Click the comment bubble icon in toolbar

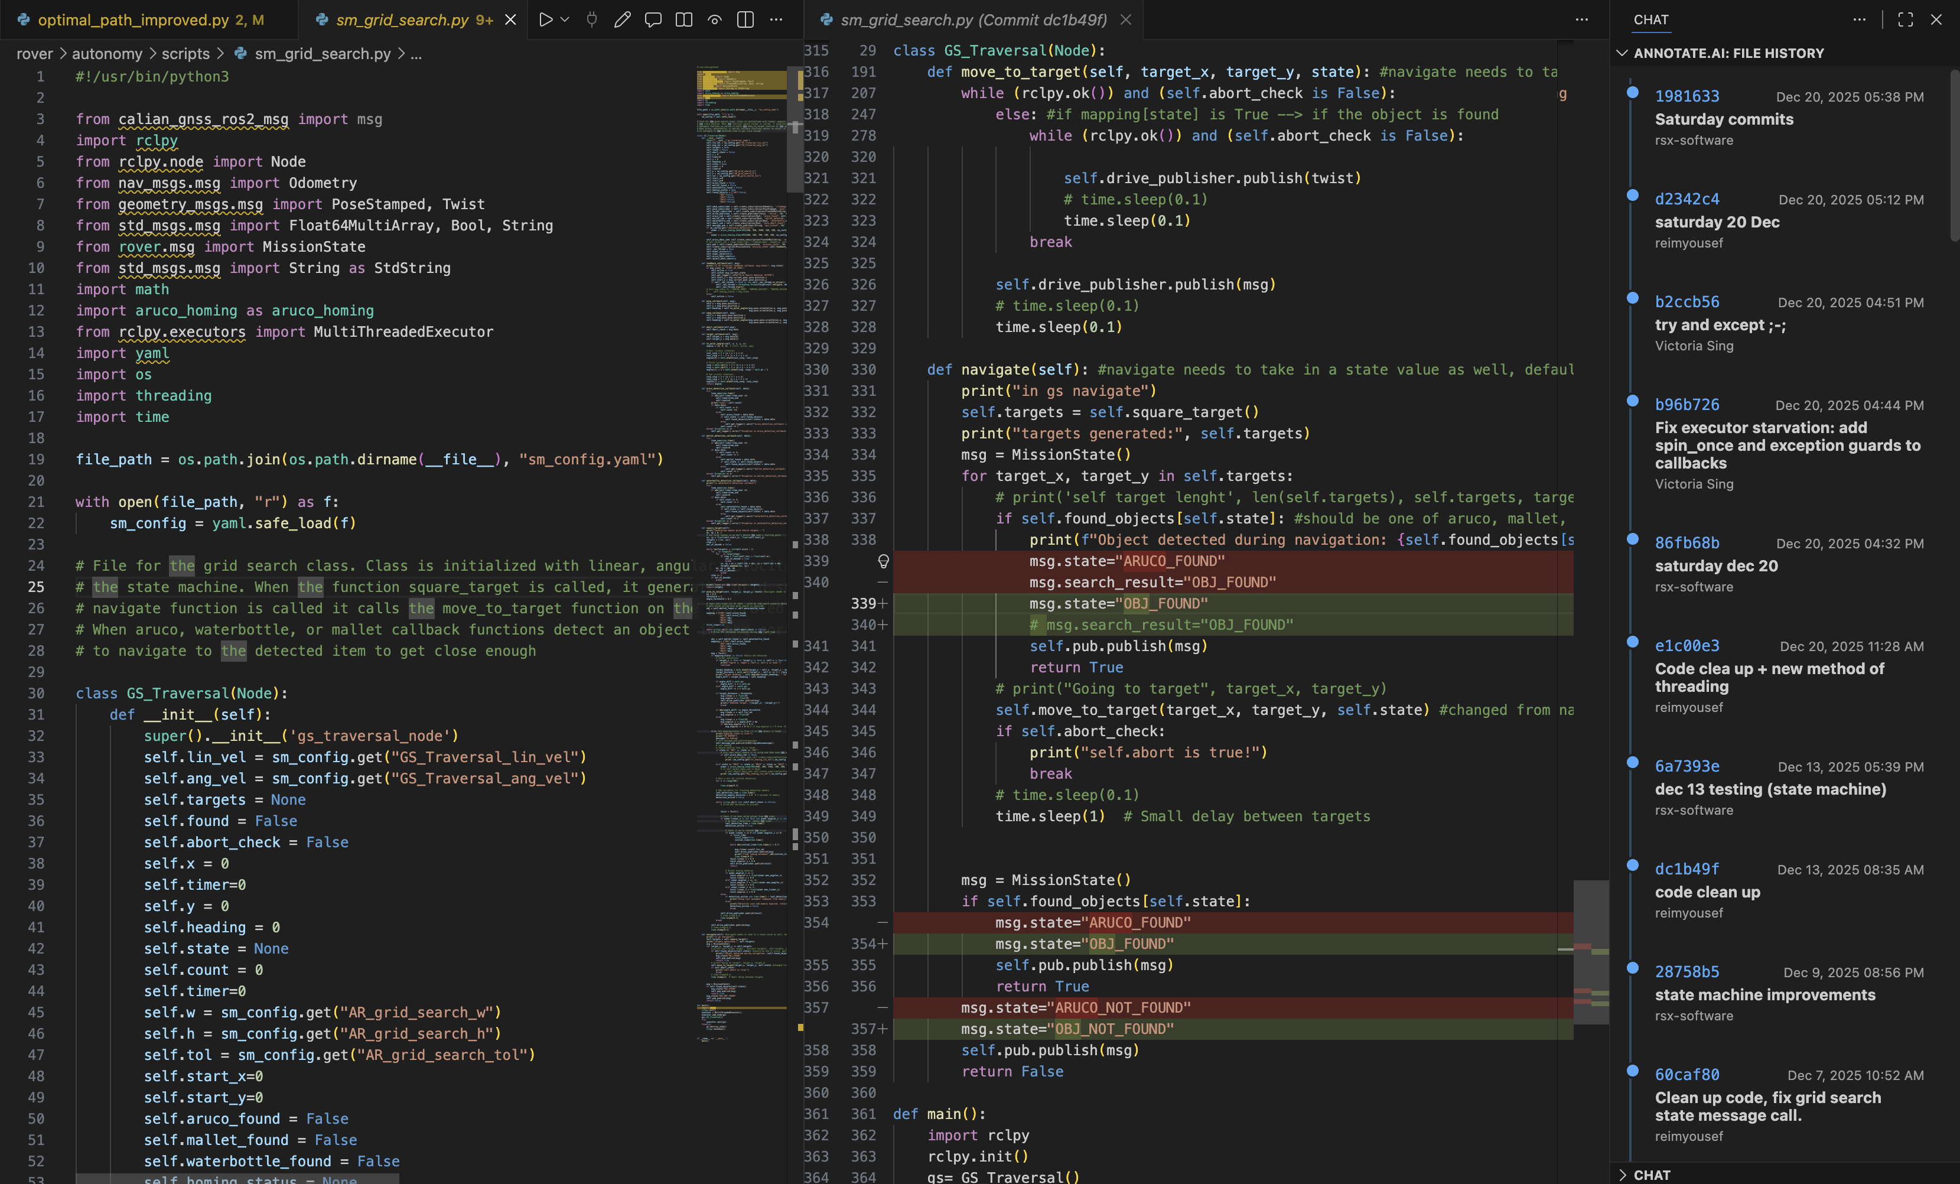pyautogui.click(x=652, y=20)
